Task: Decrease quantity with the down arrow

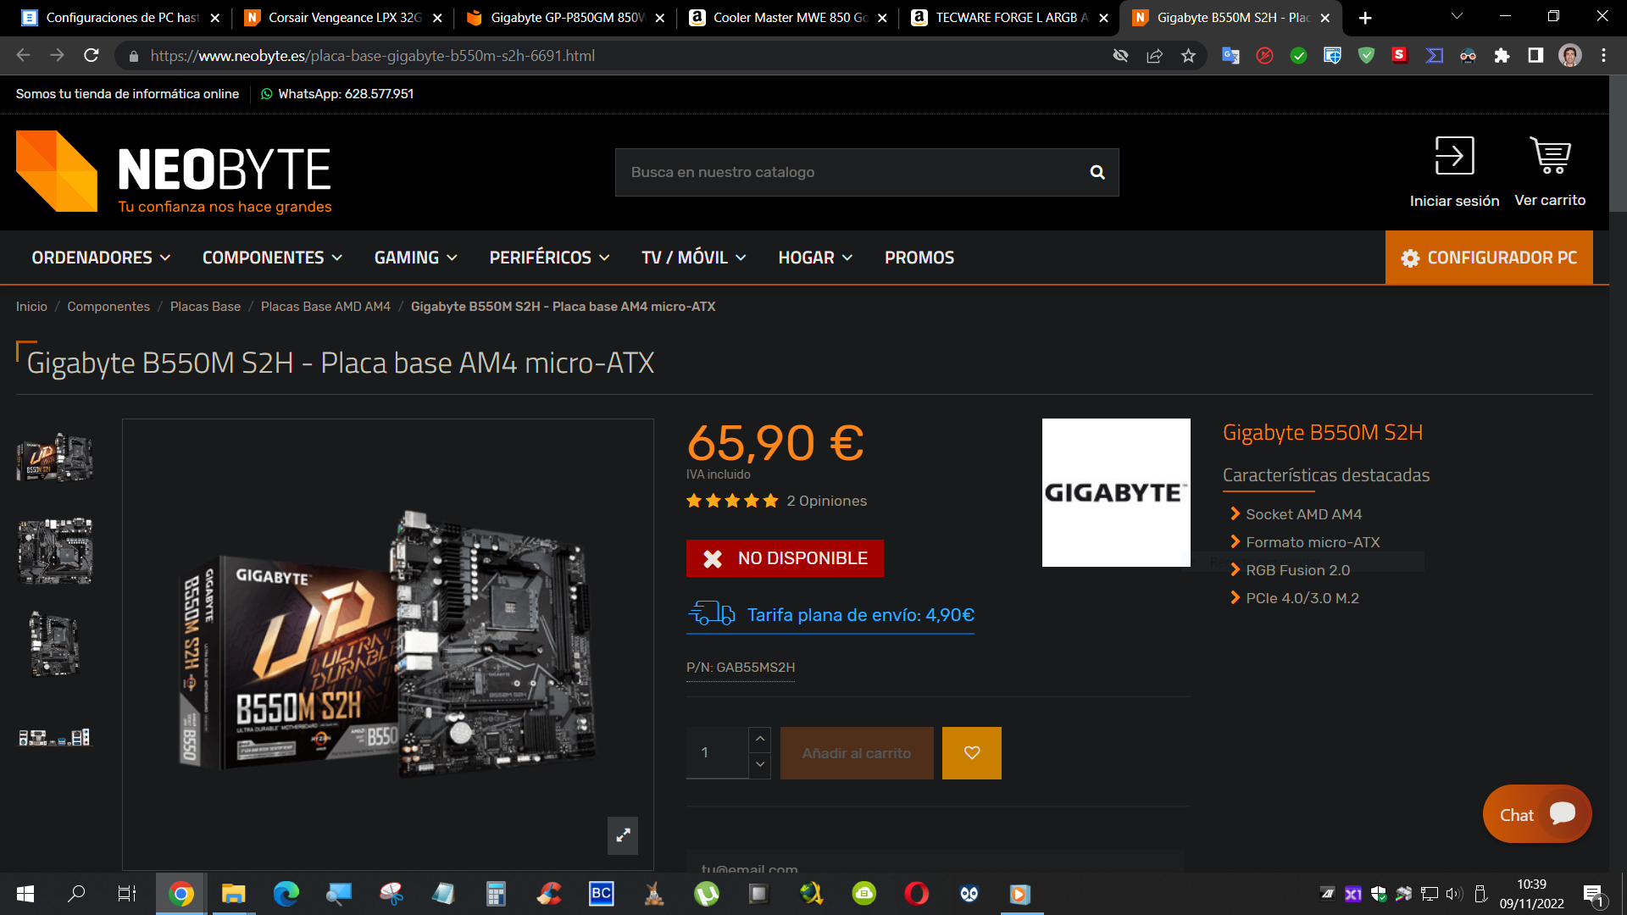Action: click(x=759, y=765)
